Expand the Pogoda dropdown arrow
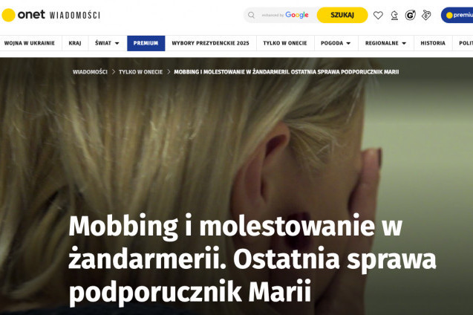Viewport: 473px width, 315px height. pyautogui.click(x=348, y=43)
